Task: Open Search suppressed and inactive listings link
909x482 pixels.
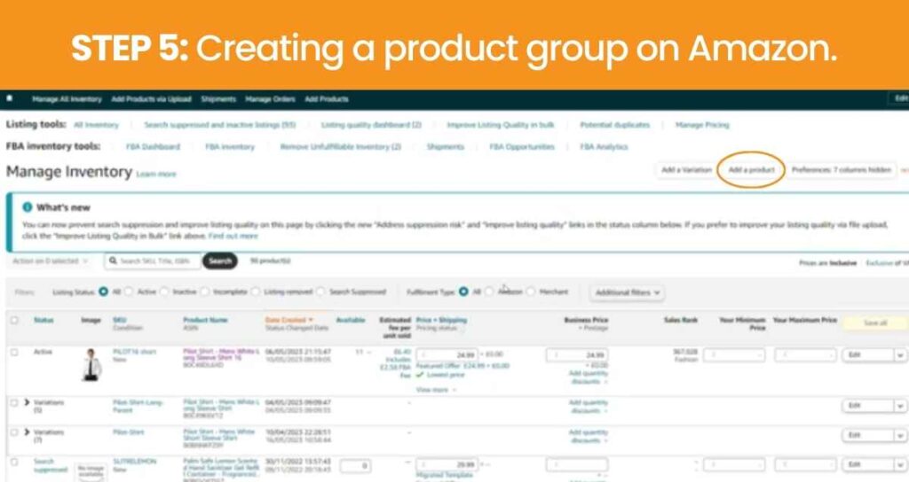Action: pyautogui.click(x=220, y=125)
